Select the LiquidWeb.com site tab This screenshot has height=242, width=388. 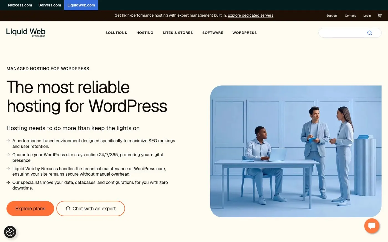81,5
